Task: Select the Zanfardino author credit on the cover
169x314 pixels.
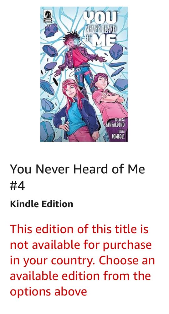Action: pyautogui.click(x=115, y=123)
